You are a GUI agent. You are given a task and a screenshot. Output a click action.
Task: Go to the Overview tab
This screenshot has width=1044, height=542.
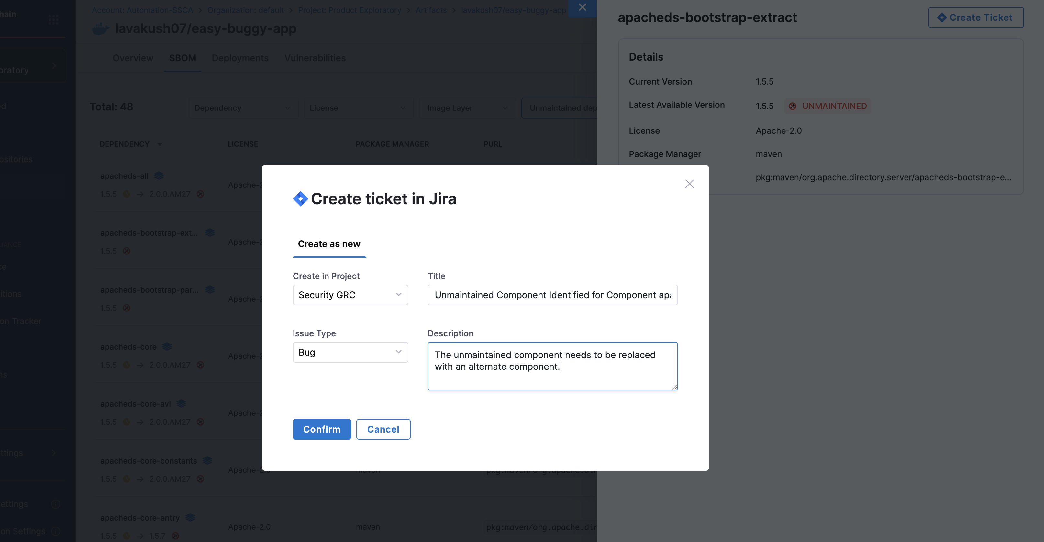[133, 58]
